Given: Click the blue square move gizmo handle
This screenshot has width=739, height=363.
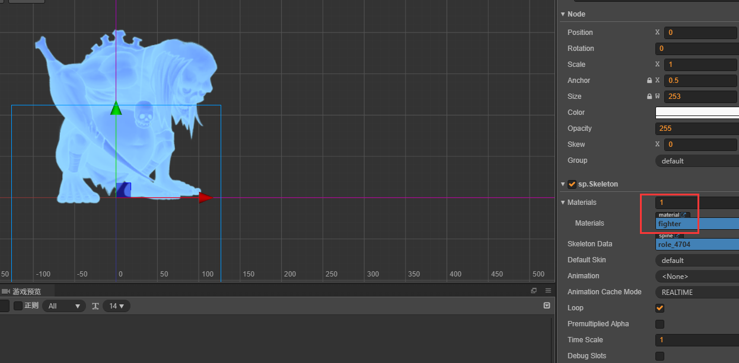Looking at the screenshot, I should pyautogui.click(x=123, y=189).
